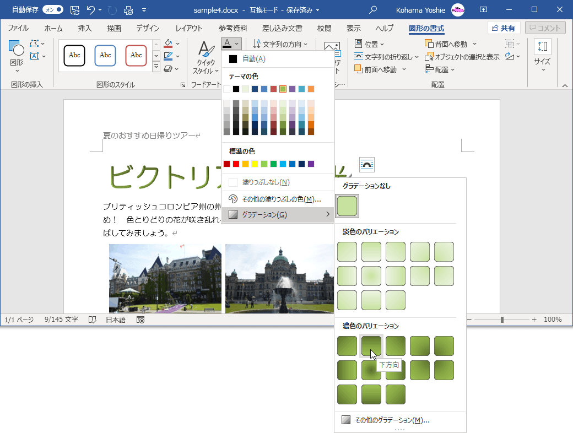Open the selection pane (オブジェクトの選択と表示)
Screen dimensions: 573x433
462,56
